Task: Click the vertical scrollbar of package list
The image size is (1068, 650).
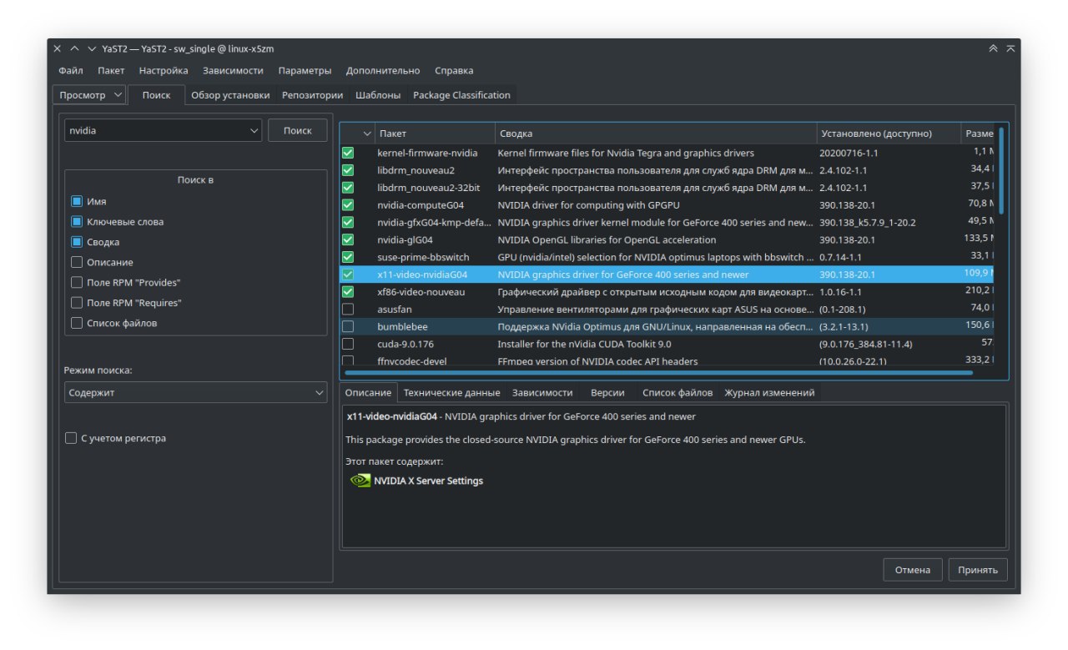Action: [x=1001, y=171]
